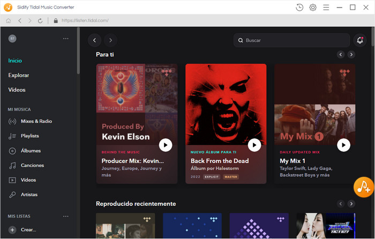Open My Mix 1 title link

point(292,161)
